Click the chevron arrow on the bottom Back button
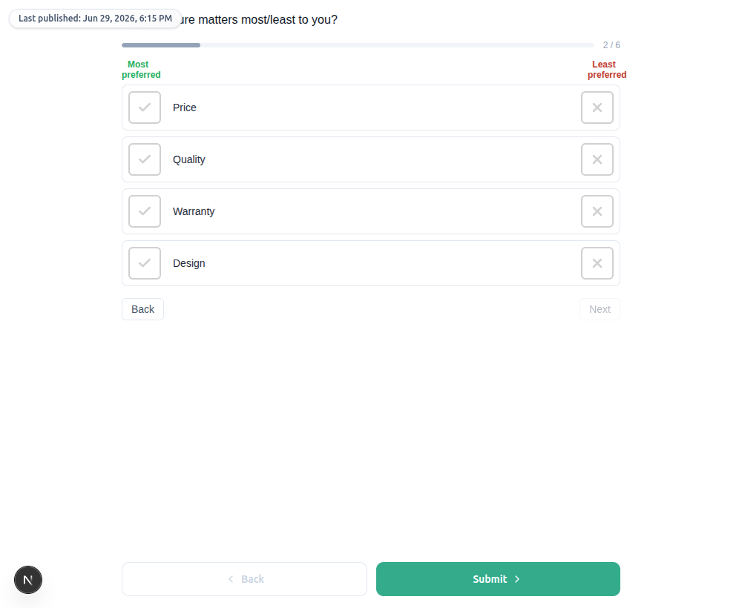The height and width of the screenshot is (608, 742). (x=231, y=579)
